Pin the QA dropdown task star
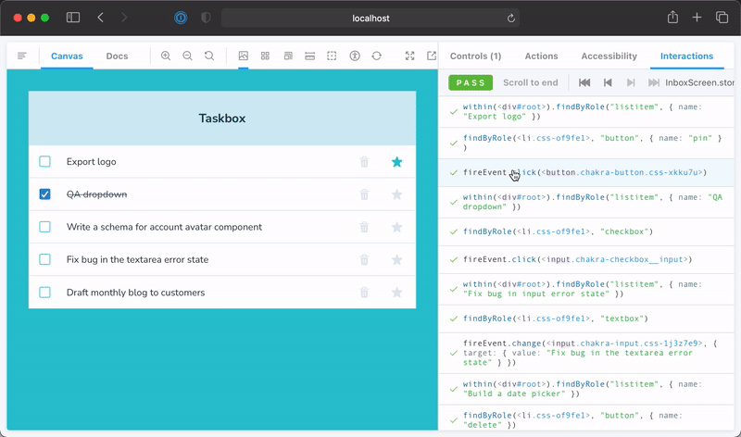Image resolution: width=741 pixels, height=437 pixels. [397, 194]
